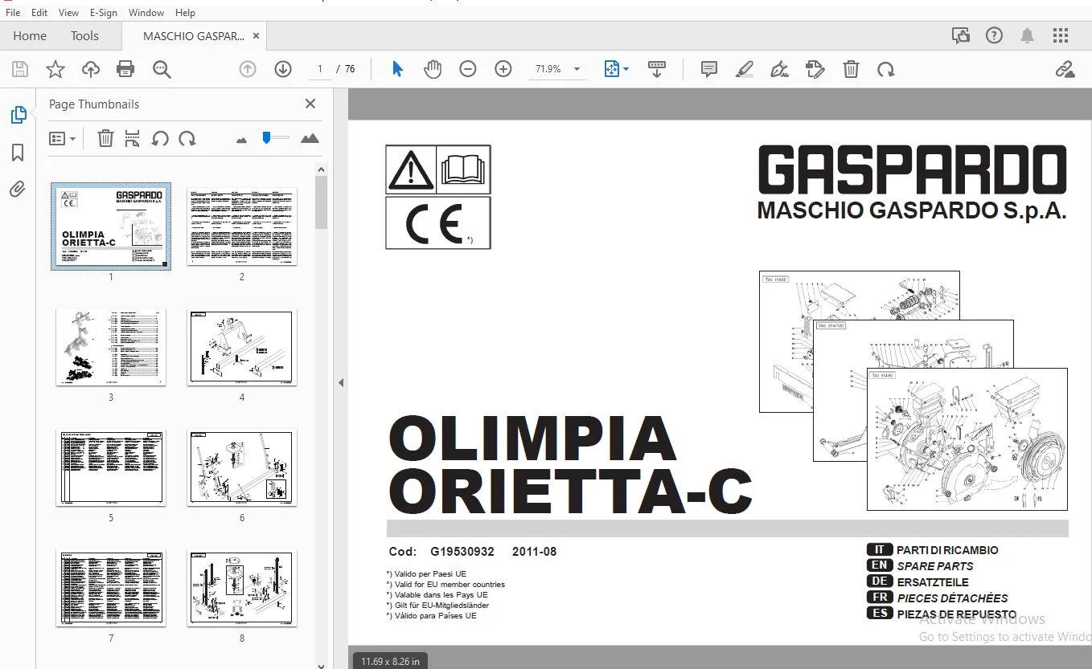Enable scrolling mode icon

pyautogui.click(x=657, y=69)
